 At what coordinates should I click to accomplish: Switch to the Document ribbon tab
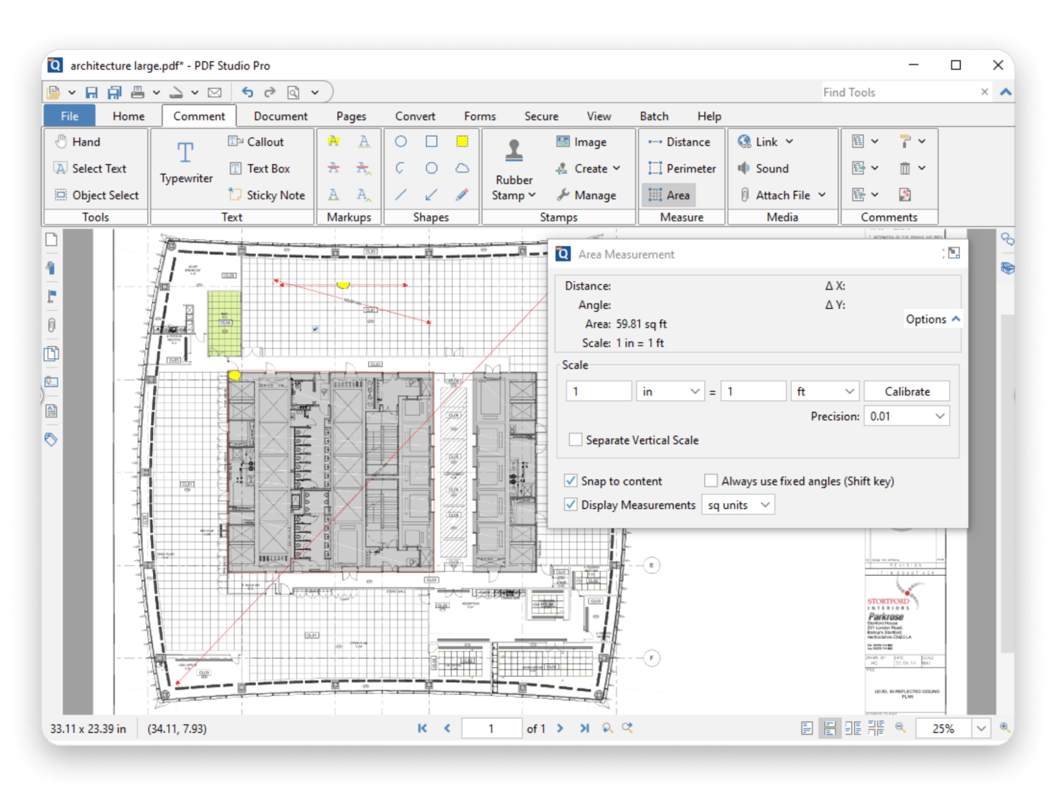point(280,116)
